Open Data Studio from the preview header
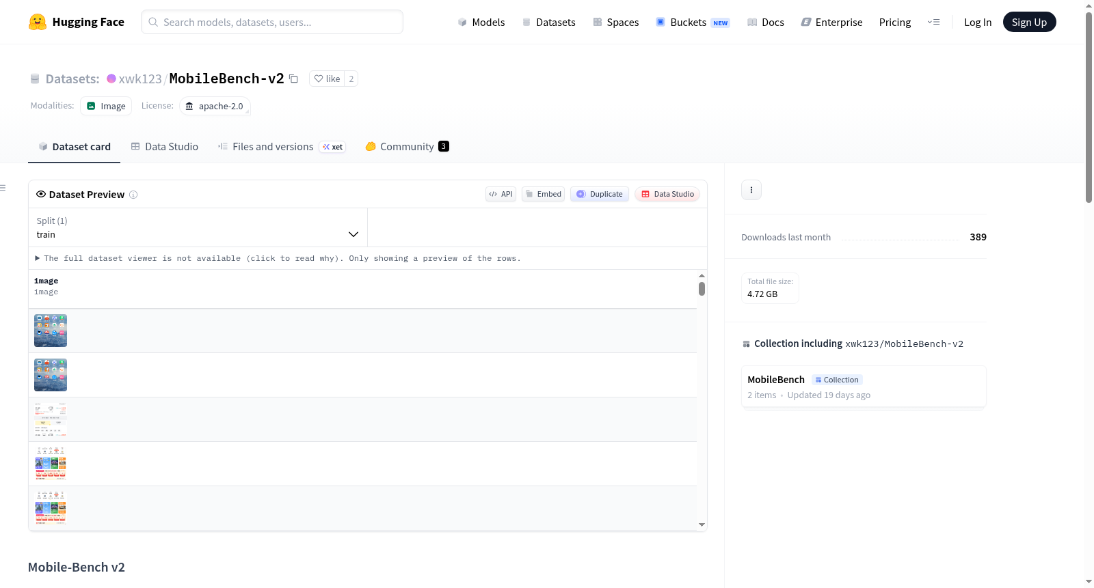Viewport: 1094px width, 588px height. 667,194
